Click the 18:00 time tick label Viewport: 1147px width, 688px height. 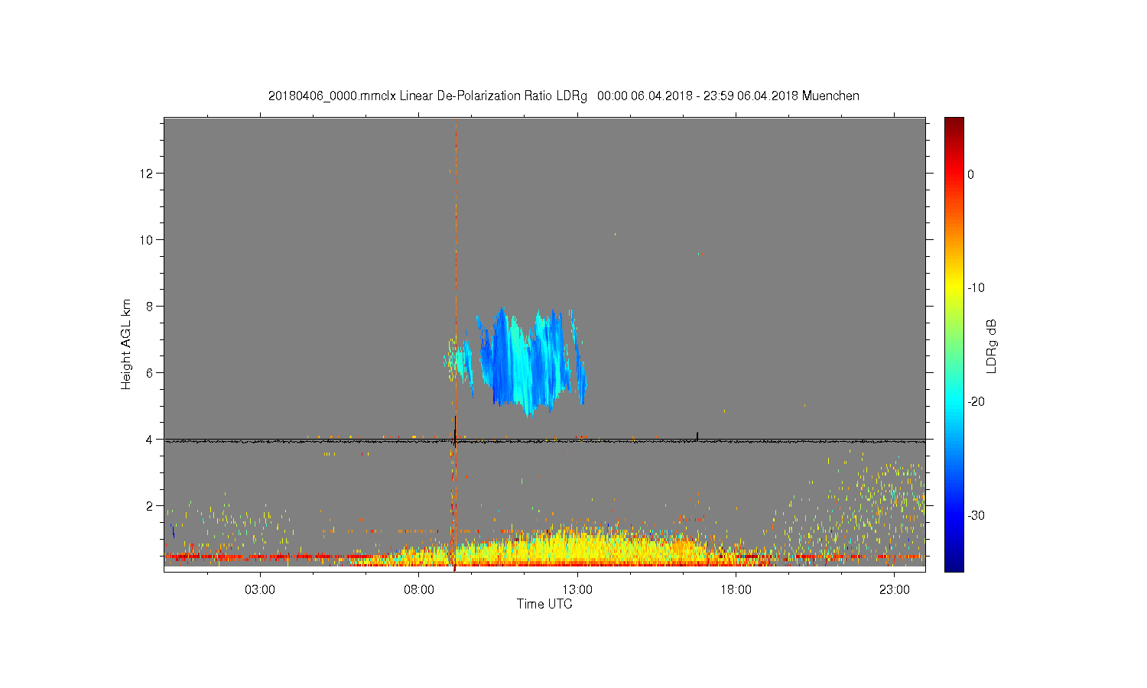tap(736, 590)
